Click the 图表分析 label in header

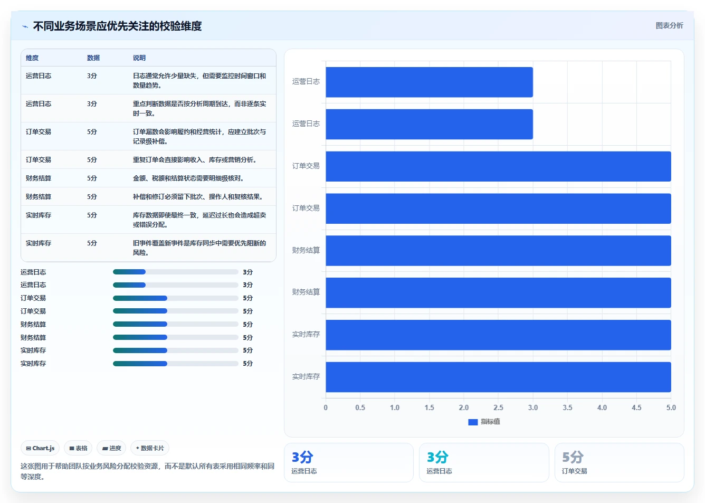(x=669, y=25)
